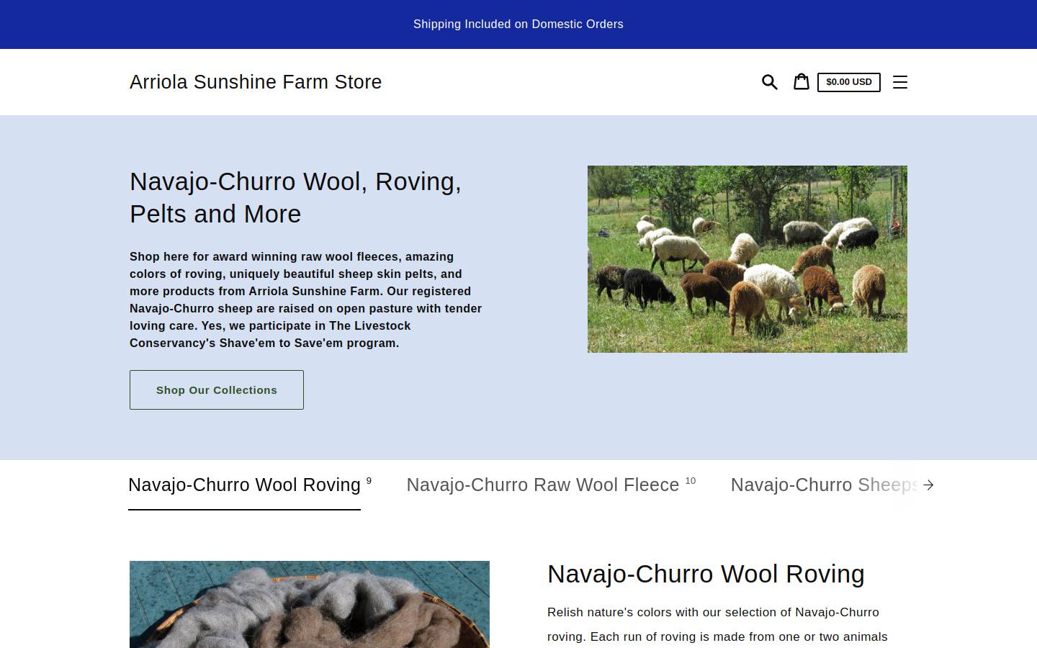Select the Navajo-Churro Wool Roving tab

click(x=245, y=485)
